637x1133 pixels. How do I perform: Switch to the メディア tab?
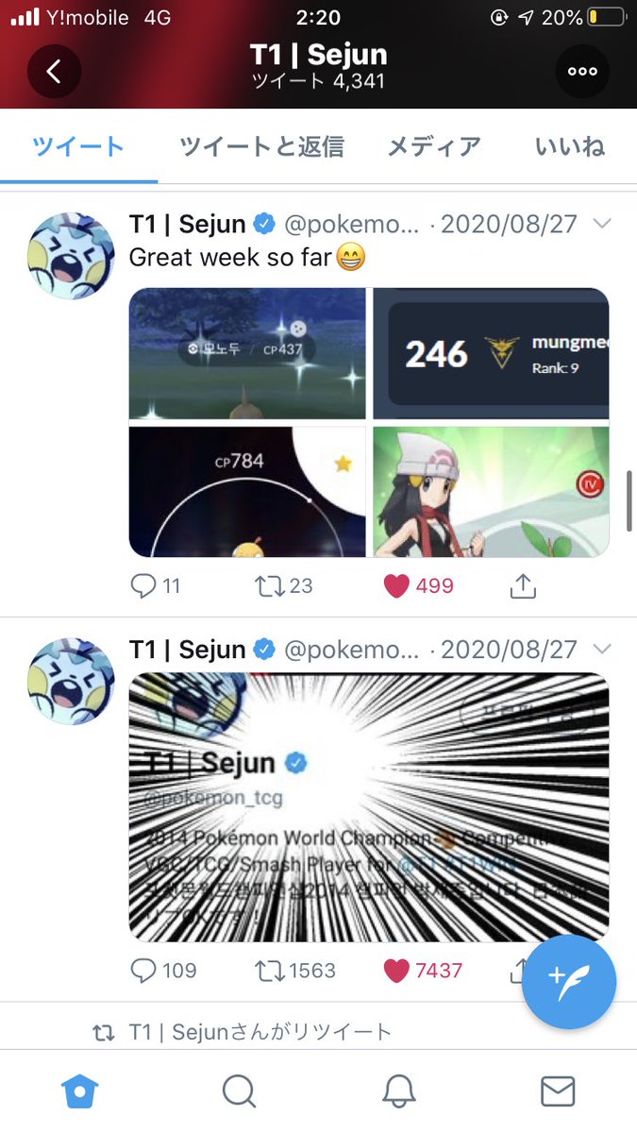434,146
